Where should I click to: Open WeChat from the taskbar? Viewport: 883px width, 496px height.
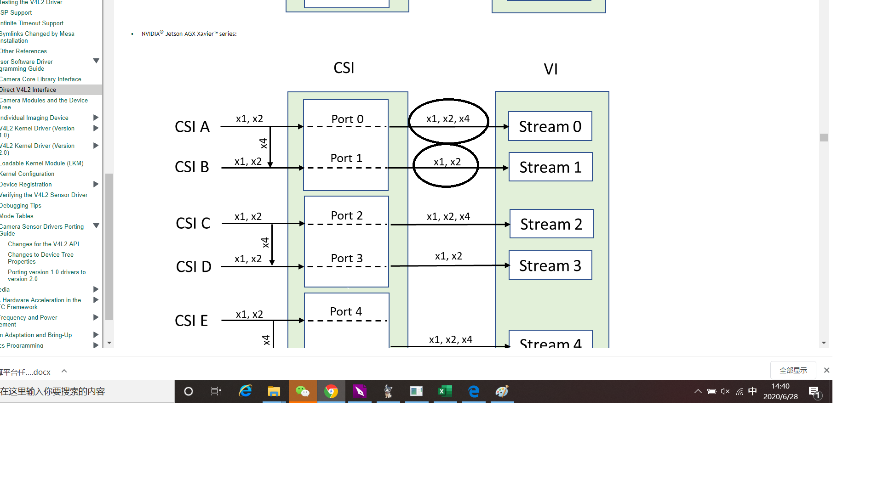pos(303,391)
